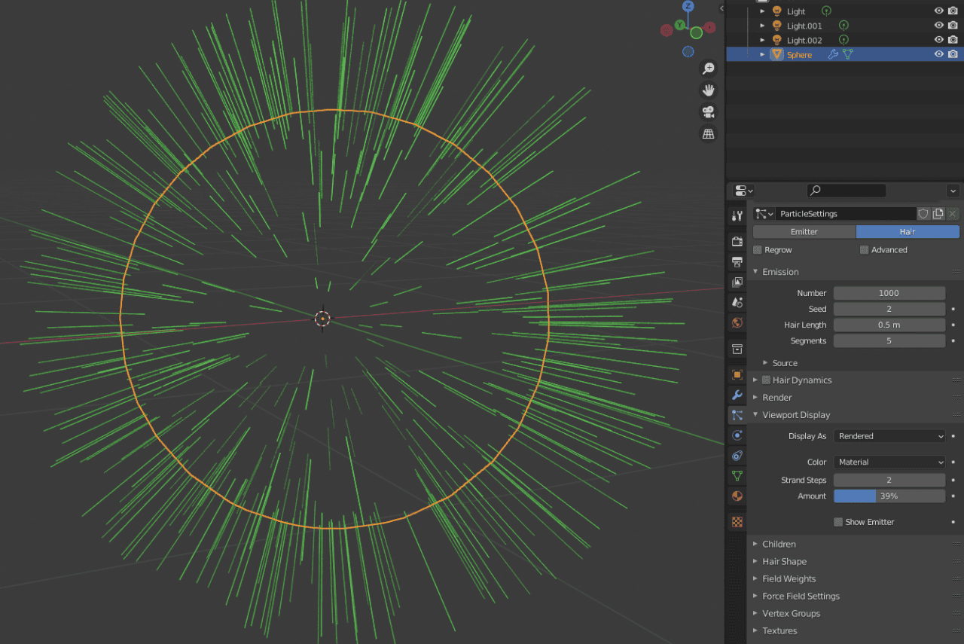The height and width of the screenshot is (644, 964).
Task: Open the Output Properties tab
Action: click(737, 261)
